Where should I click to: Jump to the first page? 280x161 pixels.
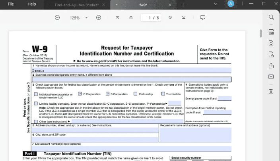point(117,17)
